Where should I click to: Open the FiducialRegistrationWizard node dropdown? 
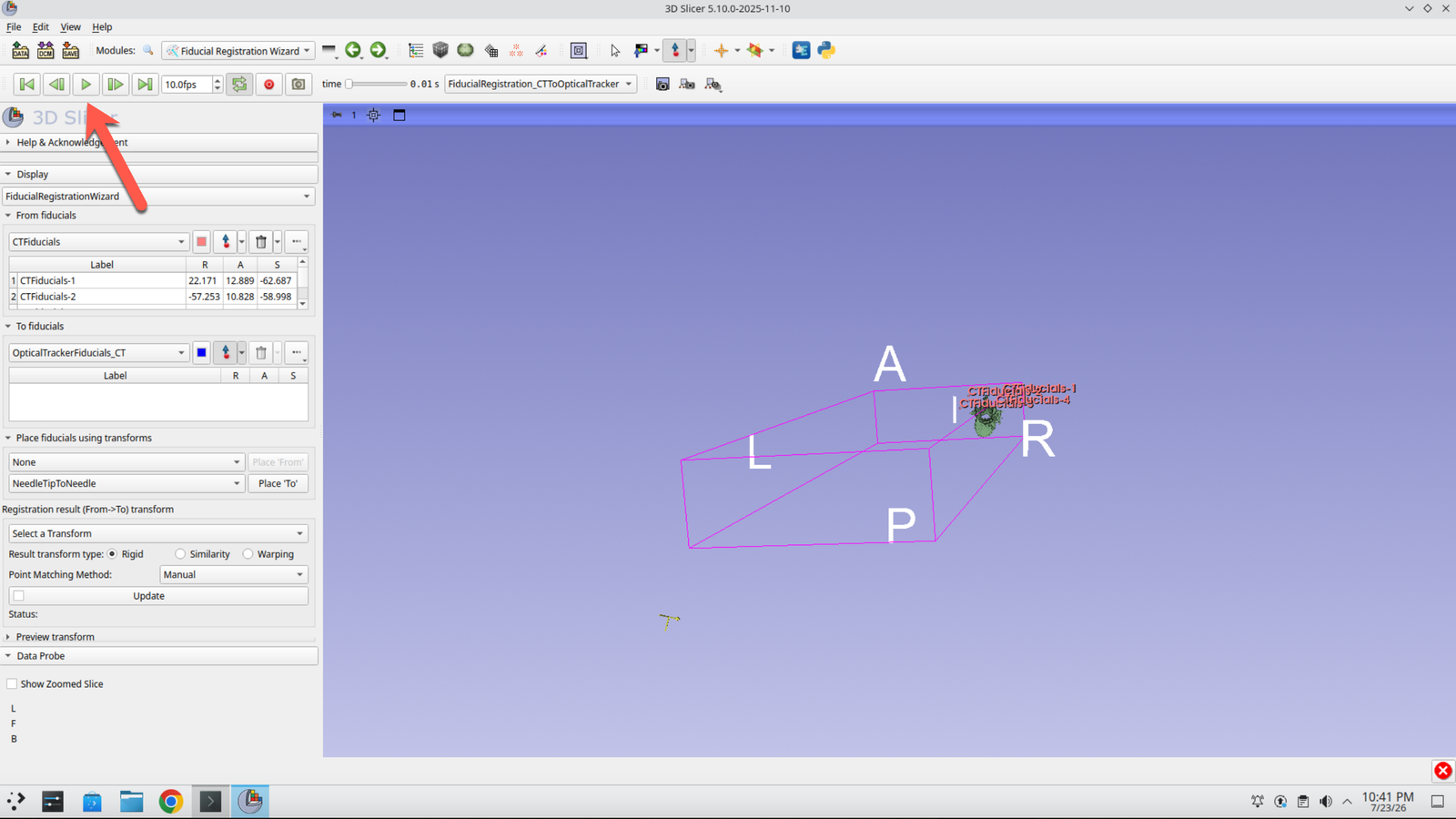coord(158,197)
